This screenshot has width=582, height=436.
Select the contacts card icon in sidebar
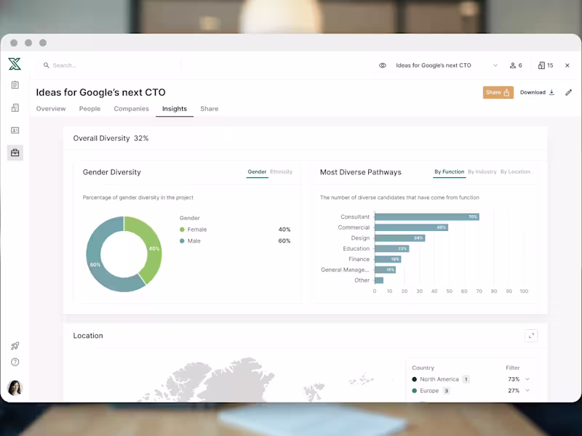pos(15,130)
